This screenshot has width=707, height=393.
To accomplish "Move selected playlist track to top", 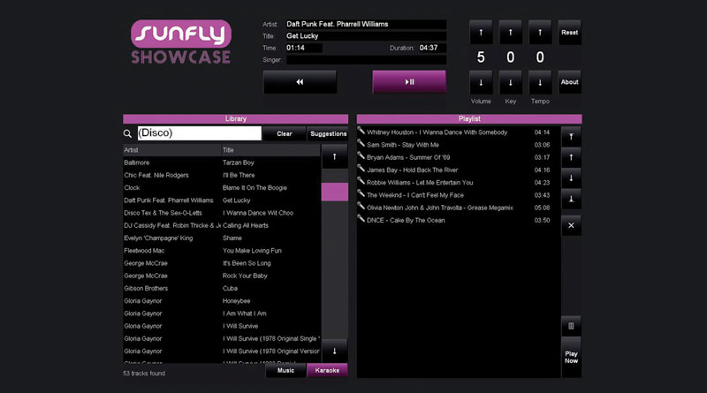I will coord(571,137).
